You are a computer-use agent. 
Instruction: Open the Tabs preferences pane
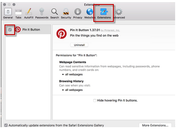(18, 13)
